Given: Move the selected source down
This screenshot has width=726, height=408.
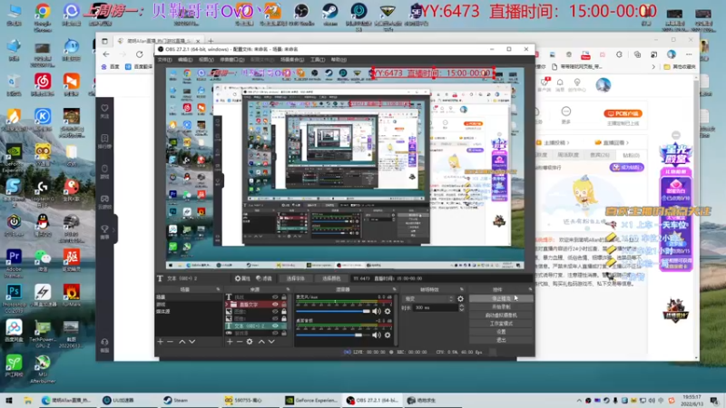Looking at the screenshot, I should pyautogui.click(x=271, y=342).
